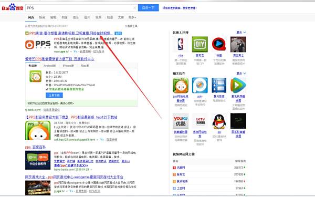Switch to the 贴吧 tab
The width and height of the screenshot is (315, 197).
coord(53,17)
